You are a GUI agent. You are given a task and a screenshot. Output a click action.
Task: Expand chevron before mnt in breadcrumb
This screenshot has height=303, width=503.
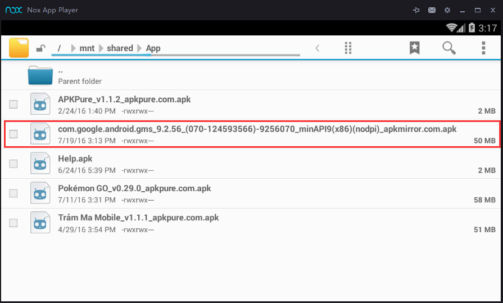(73, 48)
